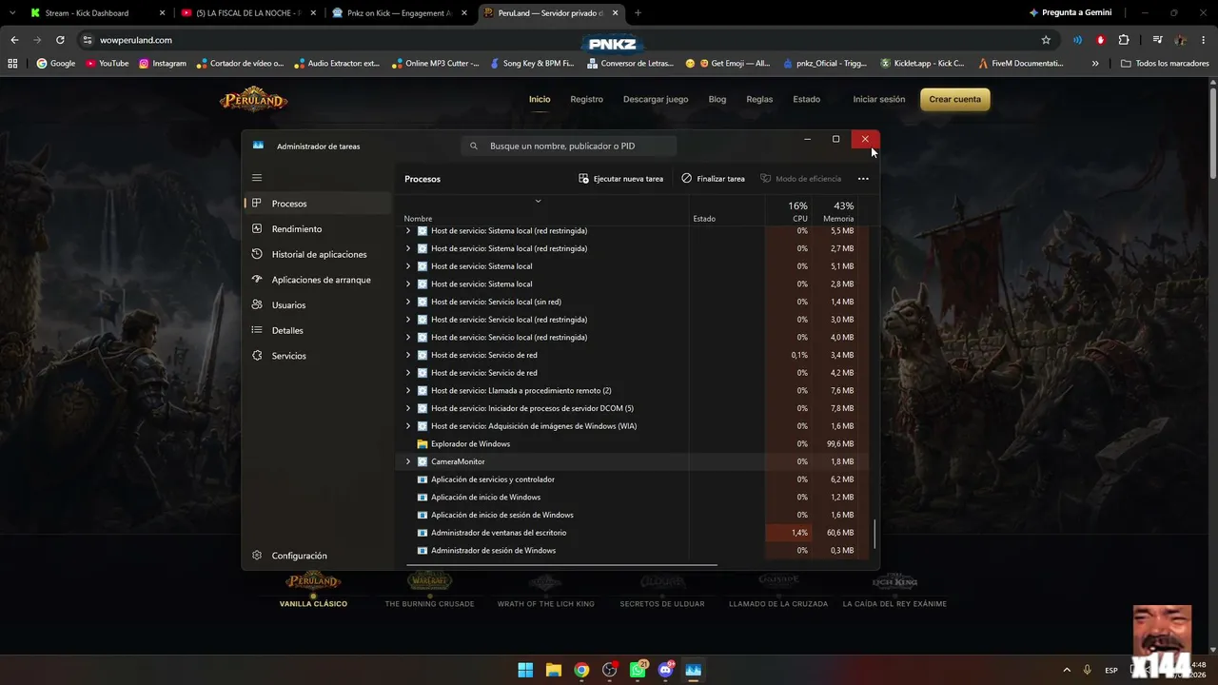Click Crear cuenta button on PeruLand

[x=954, y=99]
